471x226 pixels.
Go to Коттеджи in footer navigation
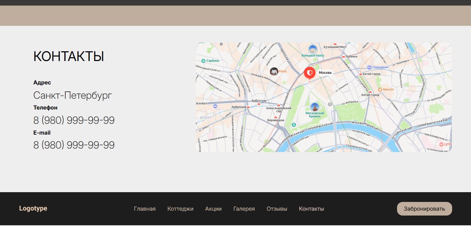pos(180,209)
